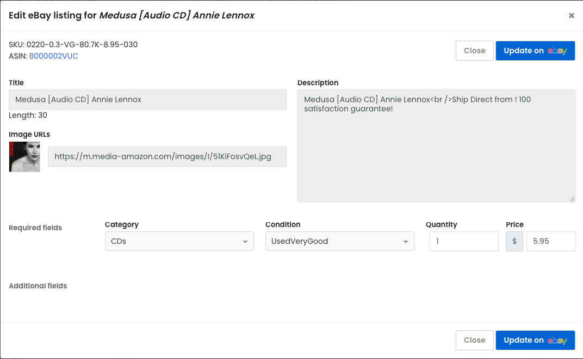Click the SKU text 0220-0.3-VG-80.7K-8.95-030

82,45
